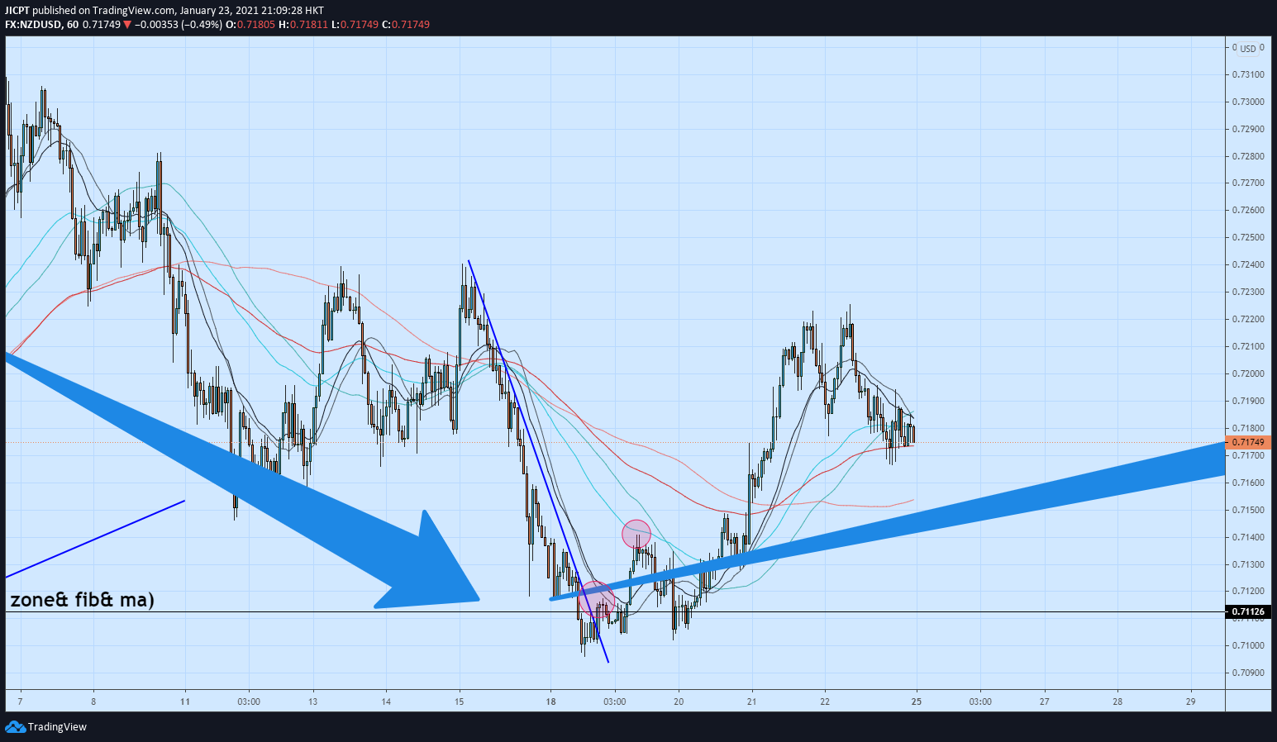
Task: Click the close value C:0.71749
Action: click(406, 24)
